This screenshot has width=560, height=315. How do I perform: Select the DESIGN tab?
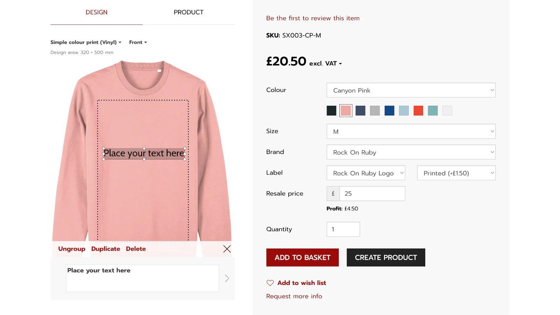pyautogui.click(x=97, y=12)
